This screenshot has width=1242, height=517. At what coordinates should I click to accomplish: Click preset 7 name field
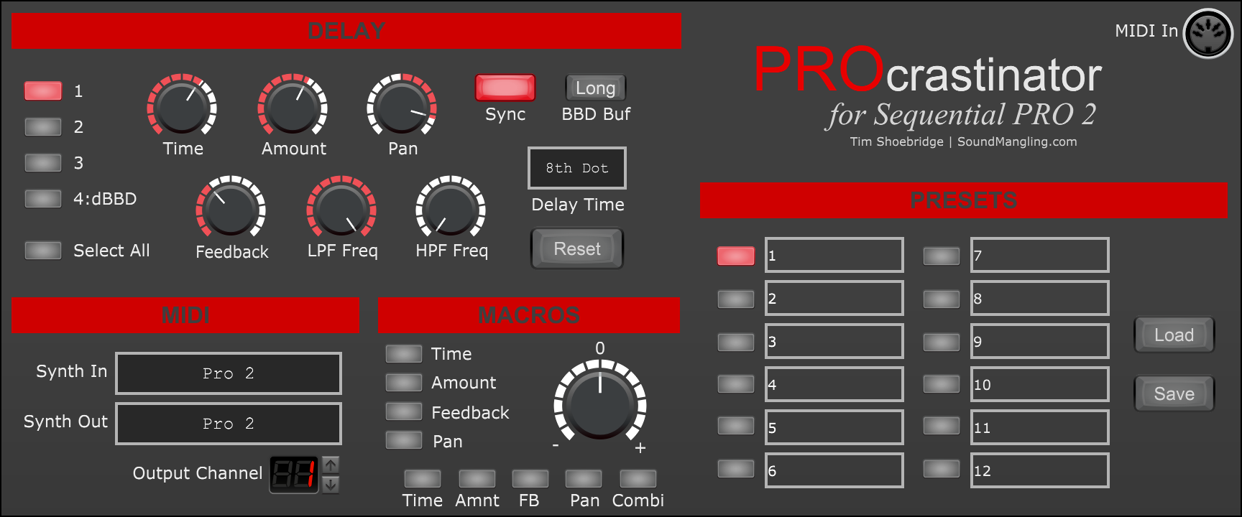tap(1040, 255)
